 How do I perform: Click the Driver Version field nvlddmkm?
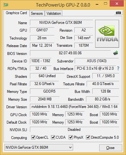[x=74, y=107]
